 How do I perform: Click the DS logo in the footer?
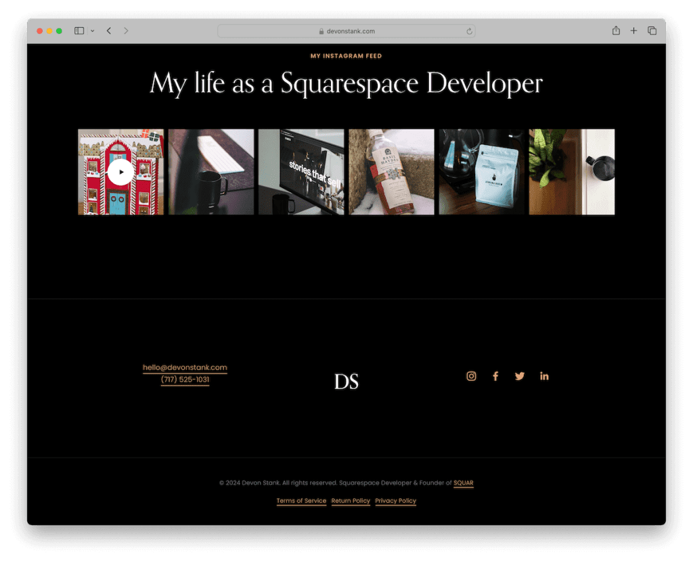coord(346,381)
